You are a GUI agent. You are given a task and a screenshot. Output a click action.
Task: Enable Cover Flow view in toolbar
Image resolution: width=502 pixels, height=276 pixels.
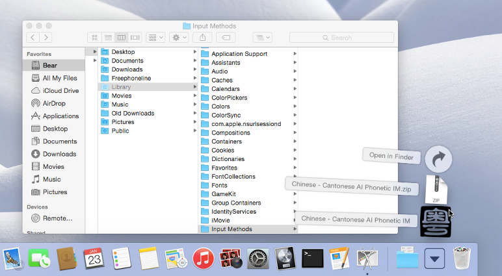click(x=135, y=38)
